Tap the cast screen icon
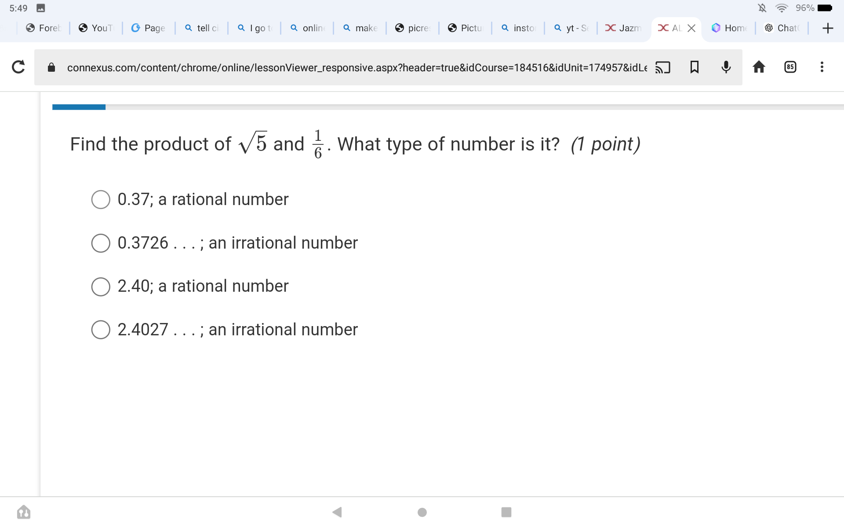844x528 pixels. click(662, 67)
